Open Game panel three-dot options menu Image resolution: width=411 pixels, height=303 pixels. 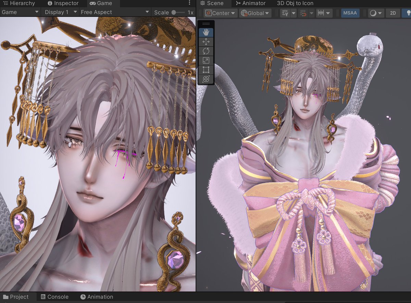190,3
